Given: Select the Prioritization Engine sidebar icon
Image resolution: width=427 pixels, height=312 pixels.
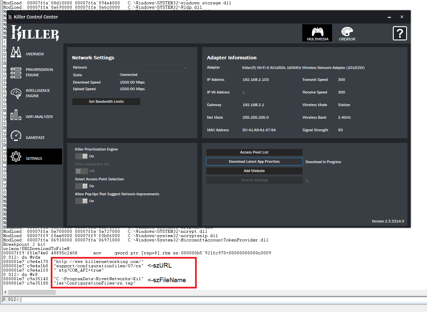Looking at the screenshot, I should (16, 72).
